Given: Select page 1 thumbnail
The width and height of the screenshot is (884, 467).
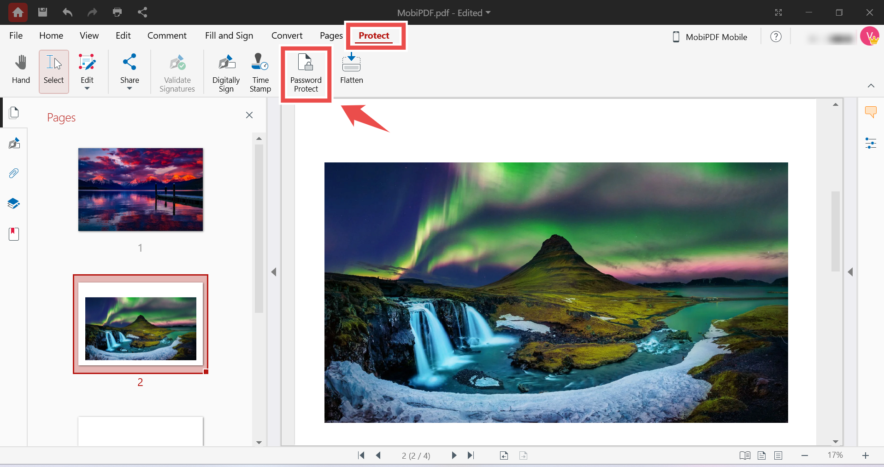Looking at the screenshot, I should 141,190.
